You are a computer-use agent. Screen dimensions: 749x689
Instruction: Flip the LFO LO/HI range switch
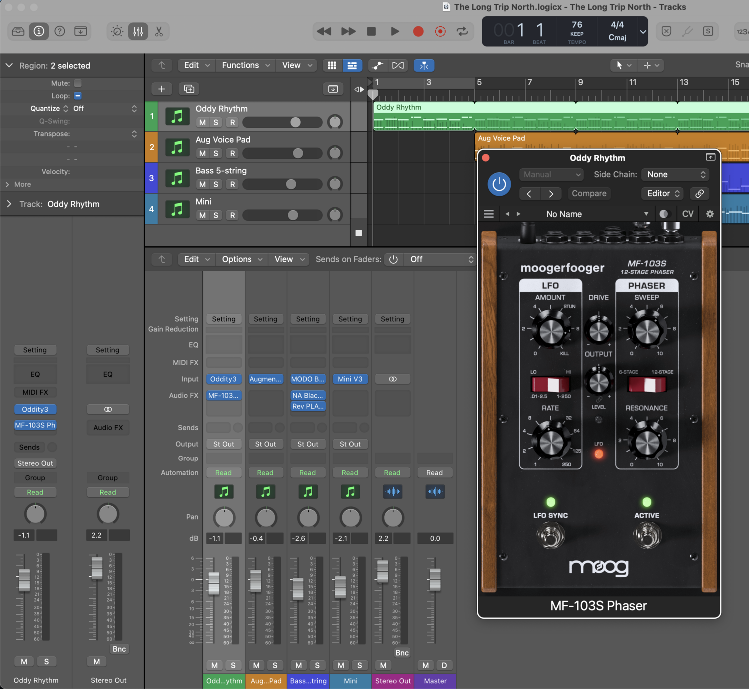pyautogui.click(x=550, y=385)
